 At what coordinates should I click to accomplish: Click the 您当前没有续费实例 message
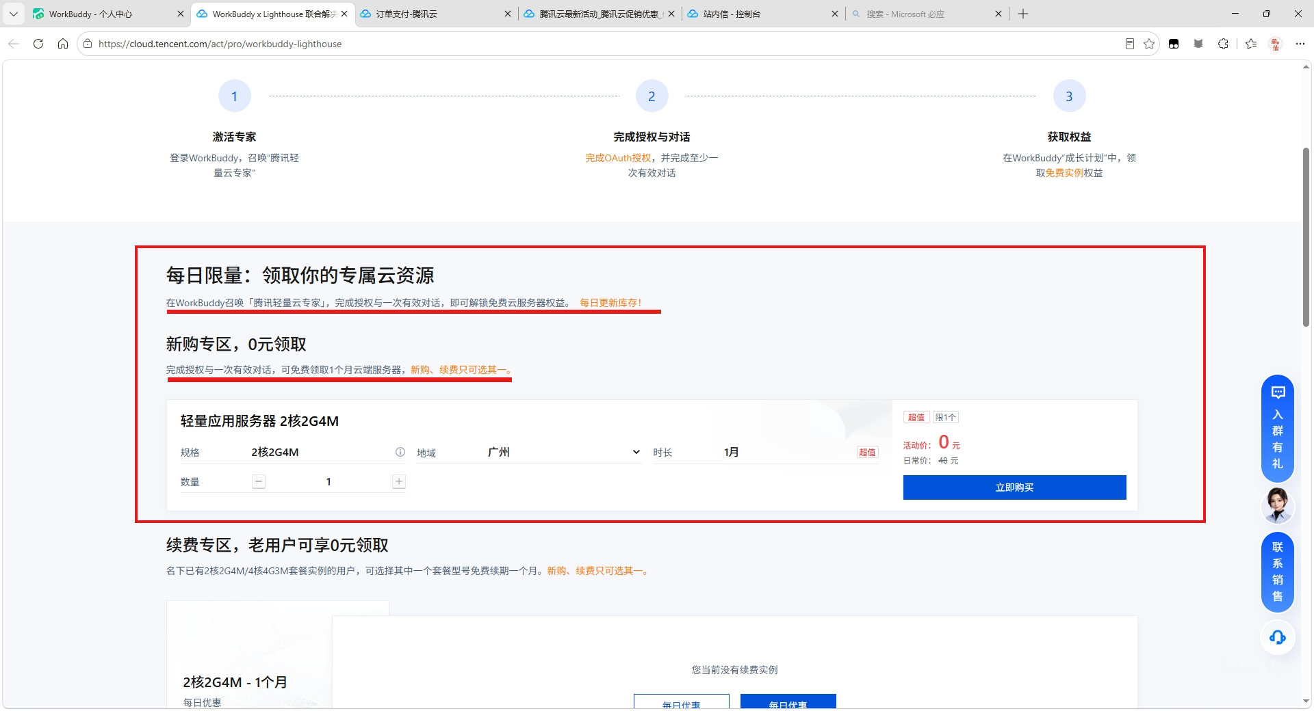pyautogui.click(x=734, y=670)
